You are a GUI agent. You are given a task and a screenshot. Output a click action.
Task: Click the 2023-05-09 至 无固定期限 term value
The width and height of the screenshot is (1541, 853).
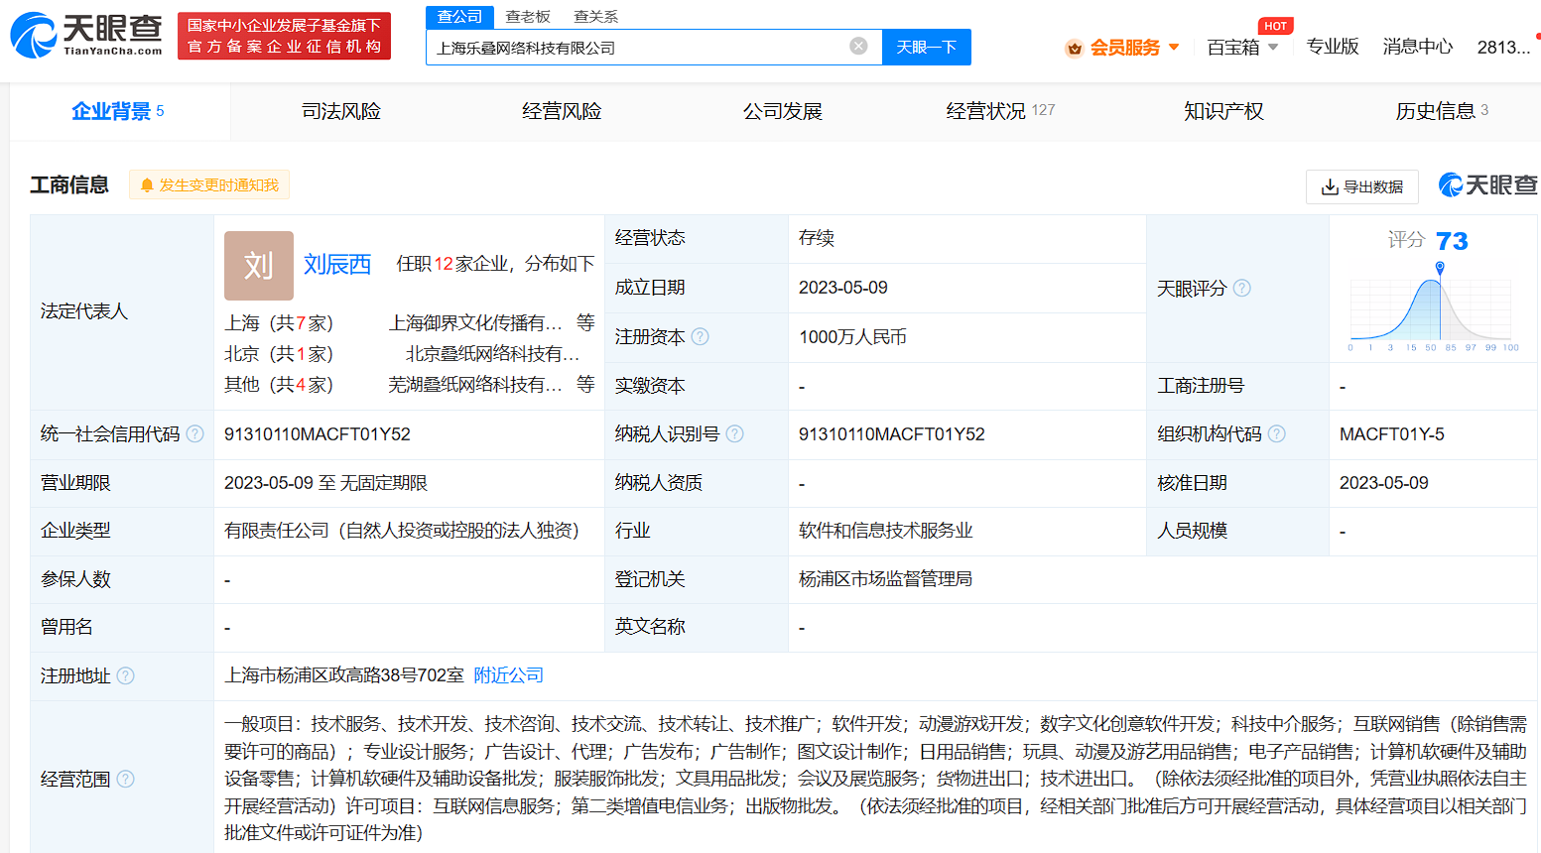(x=325, y=483)
